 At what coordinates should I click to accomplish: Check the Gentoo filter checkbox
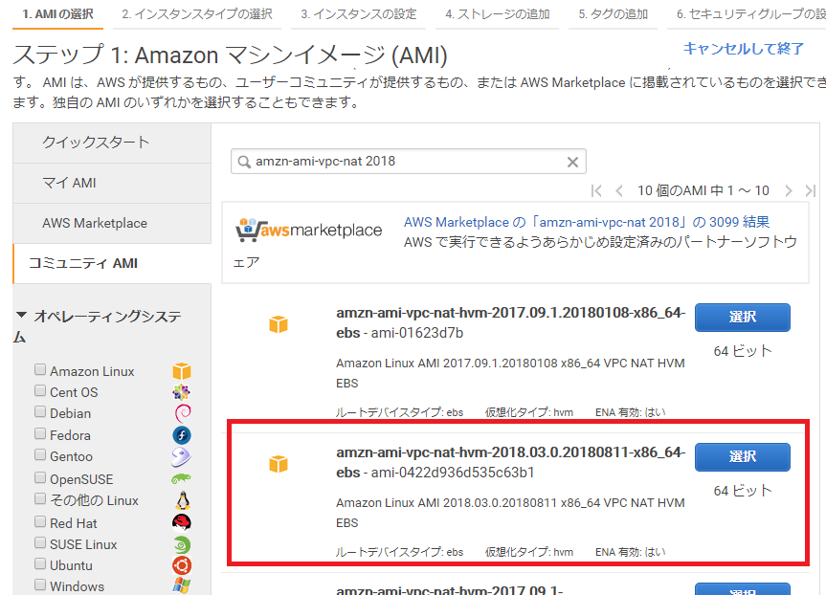40,455
